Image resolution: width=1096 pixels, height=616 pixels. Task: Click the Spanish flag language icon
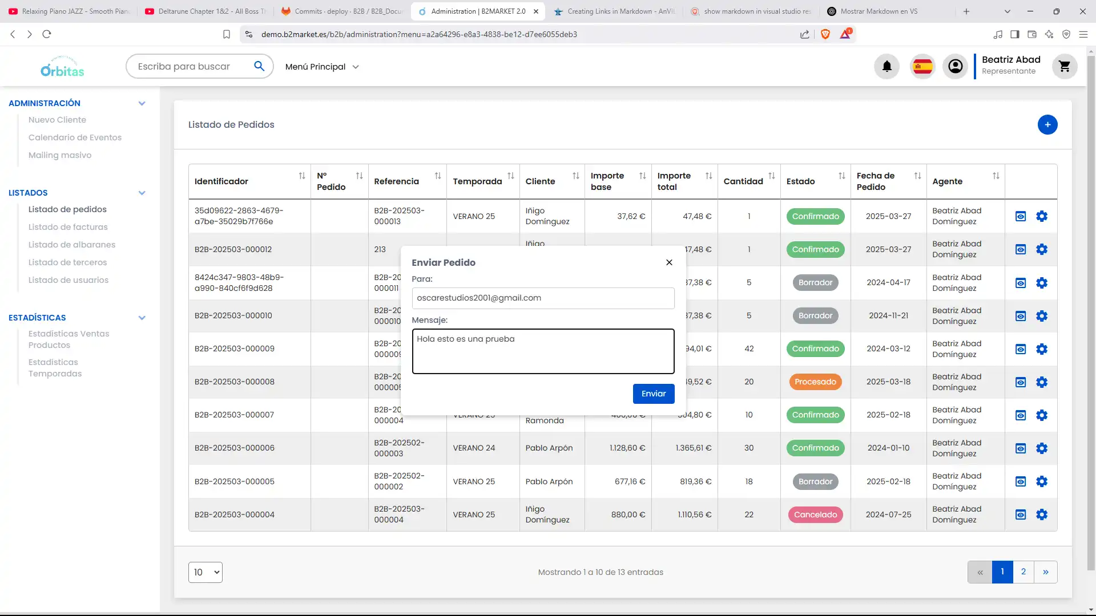[x=922, y=67]
